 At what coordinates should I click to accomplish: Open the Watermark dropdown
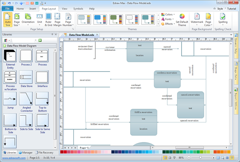197,20
